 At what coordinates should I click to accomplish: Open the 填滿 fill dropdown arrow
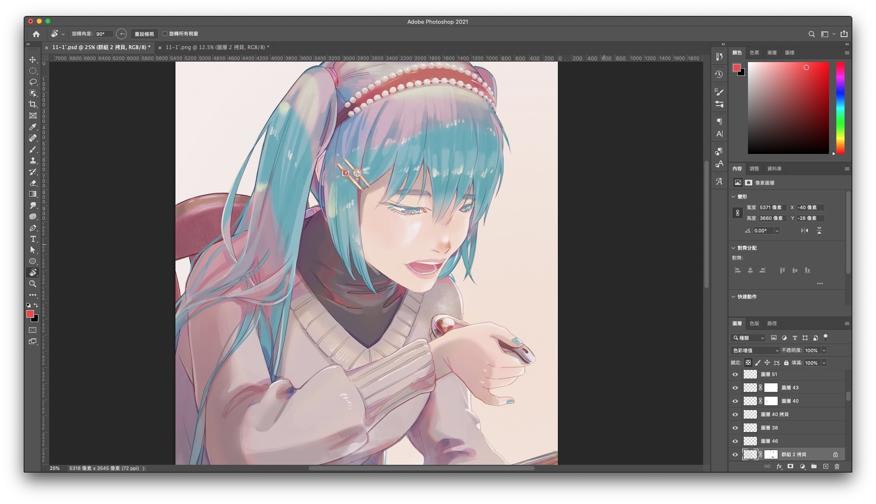tap(824, 363)
